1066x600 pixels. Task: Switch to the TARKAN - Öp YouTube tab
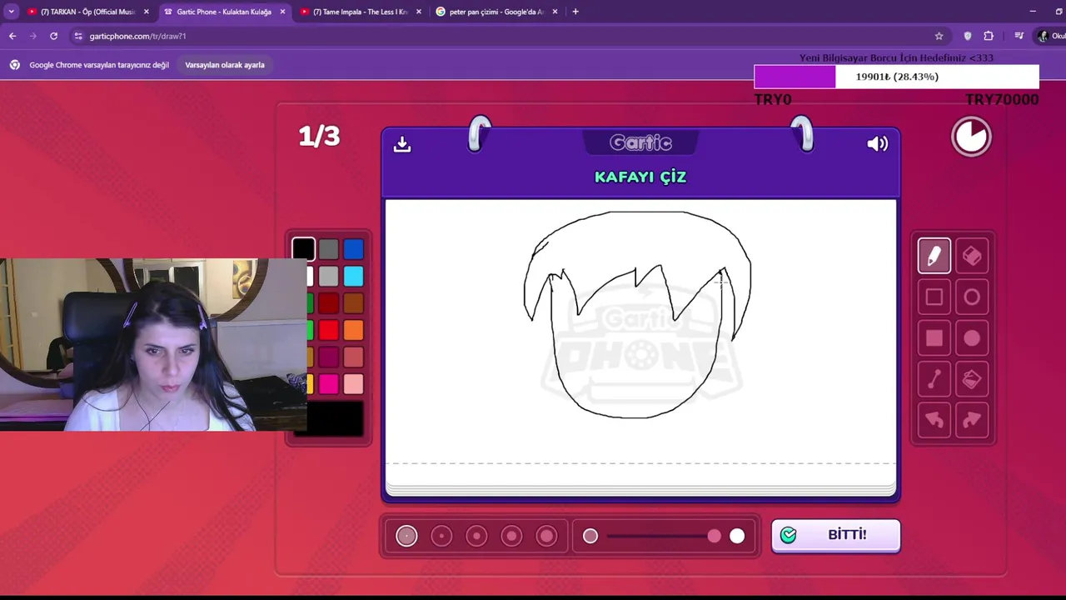click(x=87, y=12)
